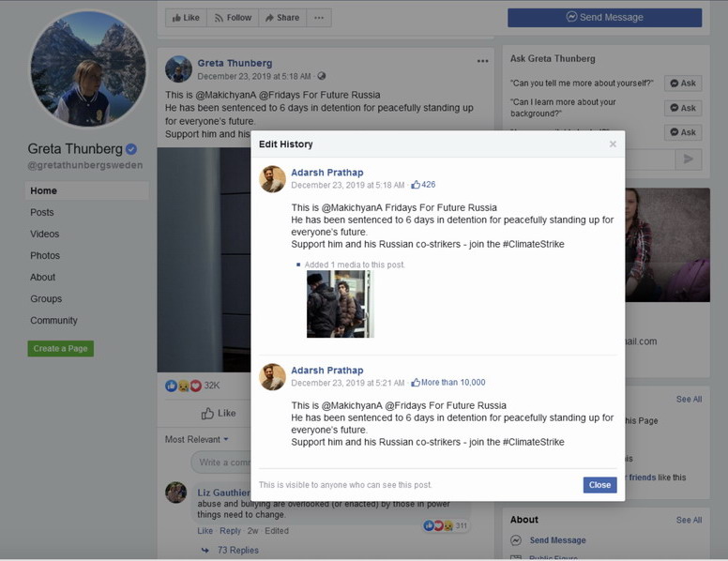The height and width of the screenshot is (561, 728).
Task: Open the Posts section in sidebar
Action: pos(42,213)
